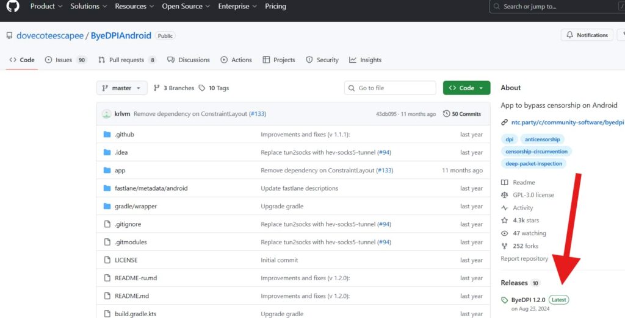Open the .github folder

tap(125, 135)
